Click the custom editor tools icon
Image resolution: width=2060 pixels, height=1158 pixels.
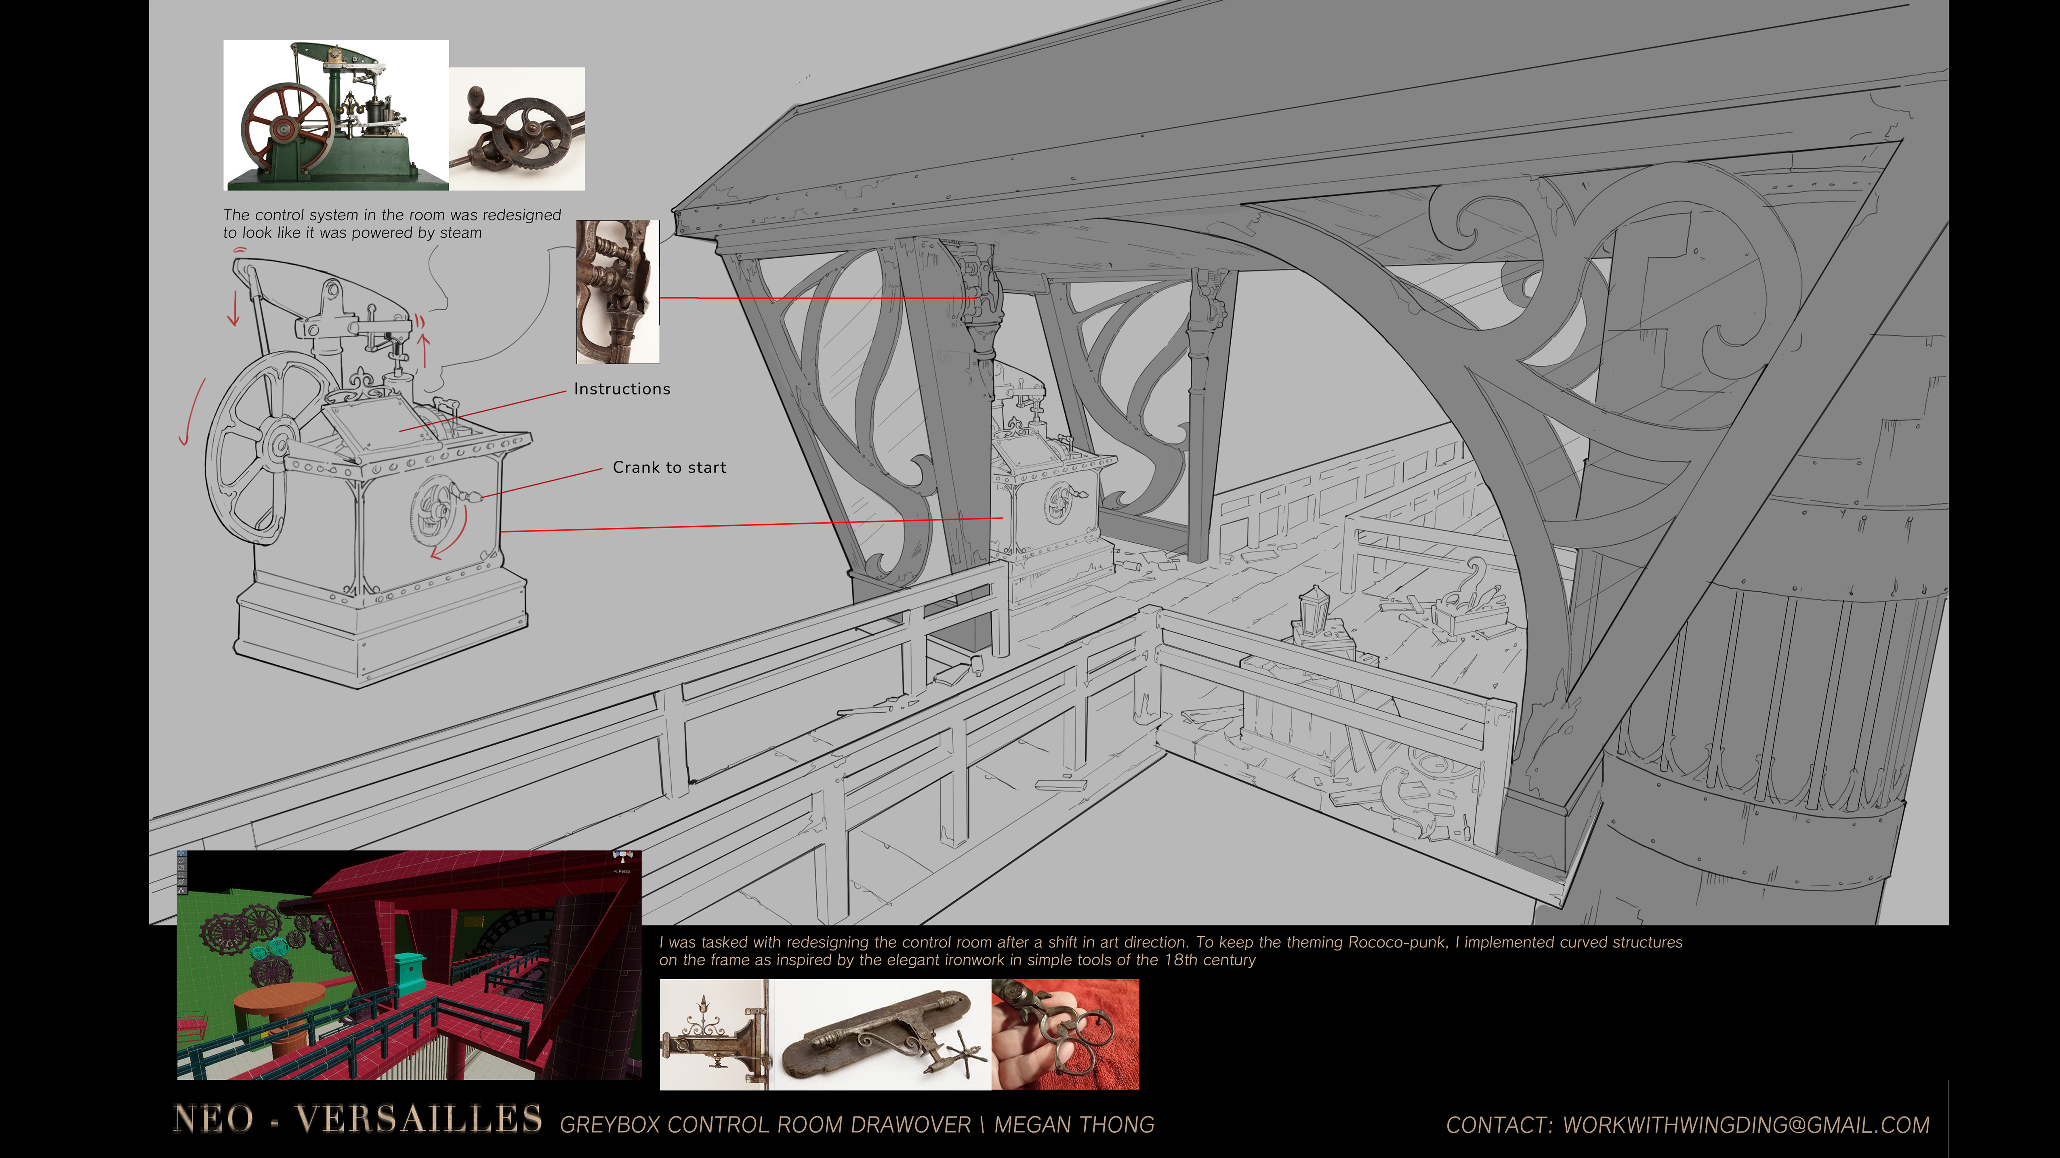click(181, 890)
